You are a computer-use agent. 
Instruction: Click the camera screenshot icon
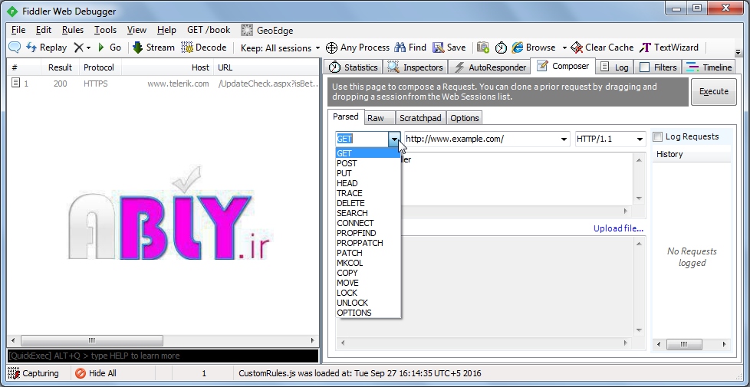pyautogui.click(x=483, y=48)
